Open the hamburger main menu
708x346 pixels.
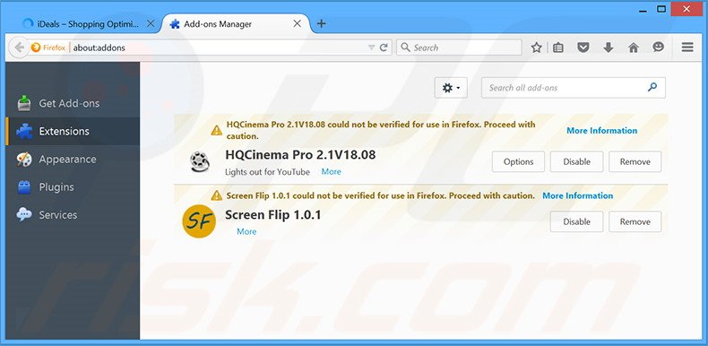(x=687, y=48)
